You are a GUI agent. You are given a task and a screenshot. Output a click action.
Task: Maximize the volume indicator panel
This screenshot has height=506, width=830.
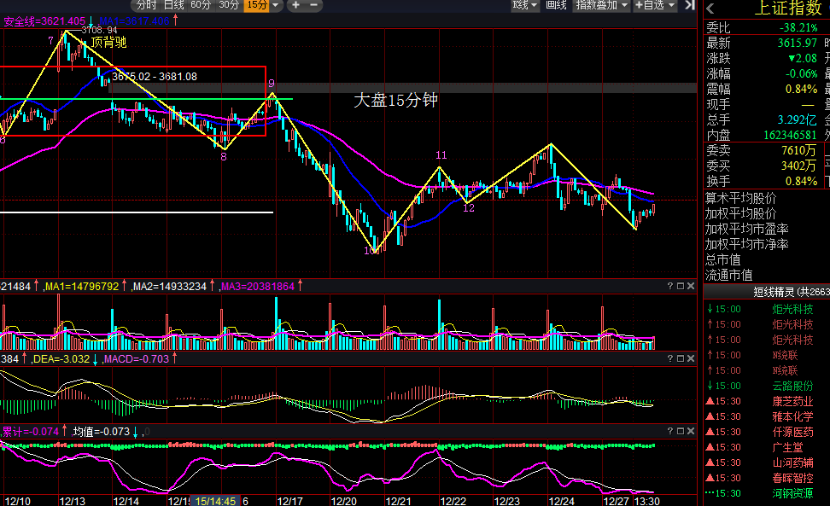681,286
